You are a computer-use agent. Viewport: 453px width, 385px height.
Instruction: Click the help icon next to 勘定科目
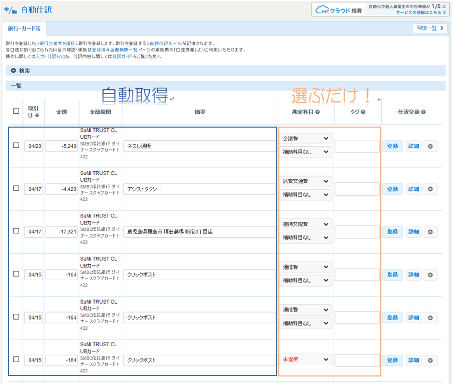tap(318, 112)
